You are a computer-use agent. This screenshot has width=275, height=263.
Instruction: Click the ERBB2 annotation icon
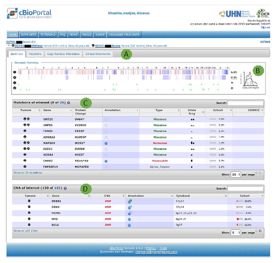coord(130,201)
